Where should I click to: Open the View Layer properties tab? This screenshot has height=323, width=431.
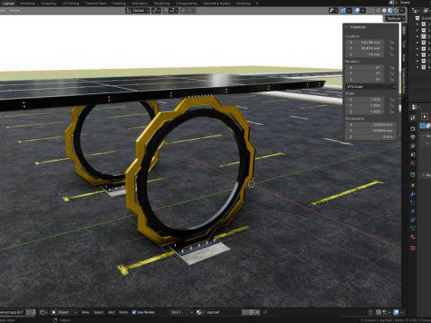tap(413, 146)
